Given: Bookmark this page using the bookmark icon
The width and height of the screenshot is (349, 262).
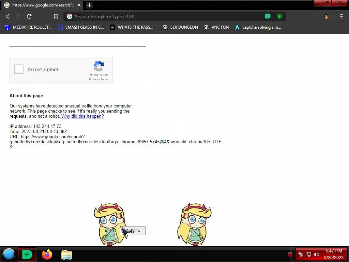Looking at the screenshot, I should click(x=56, y=16).
